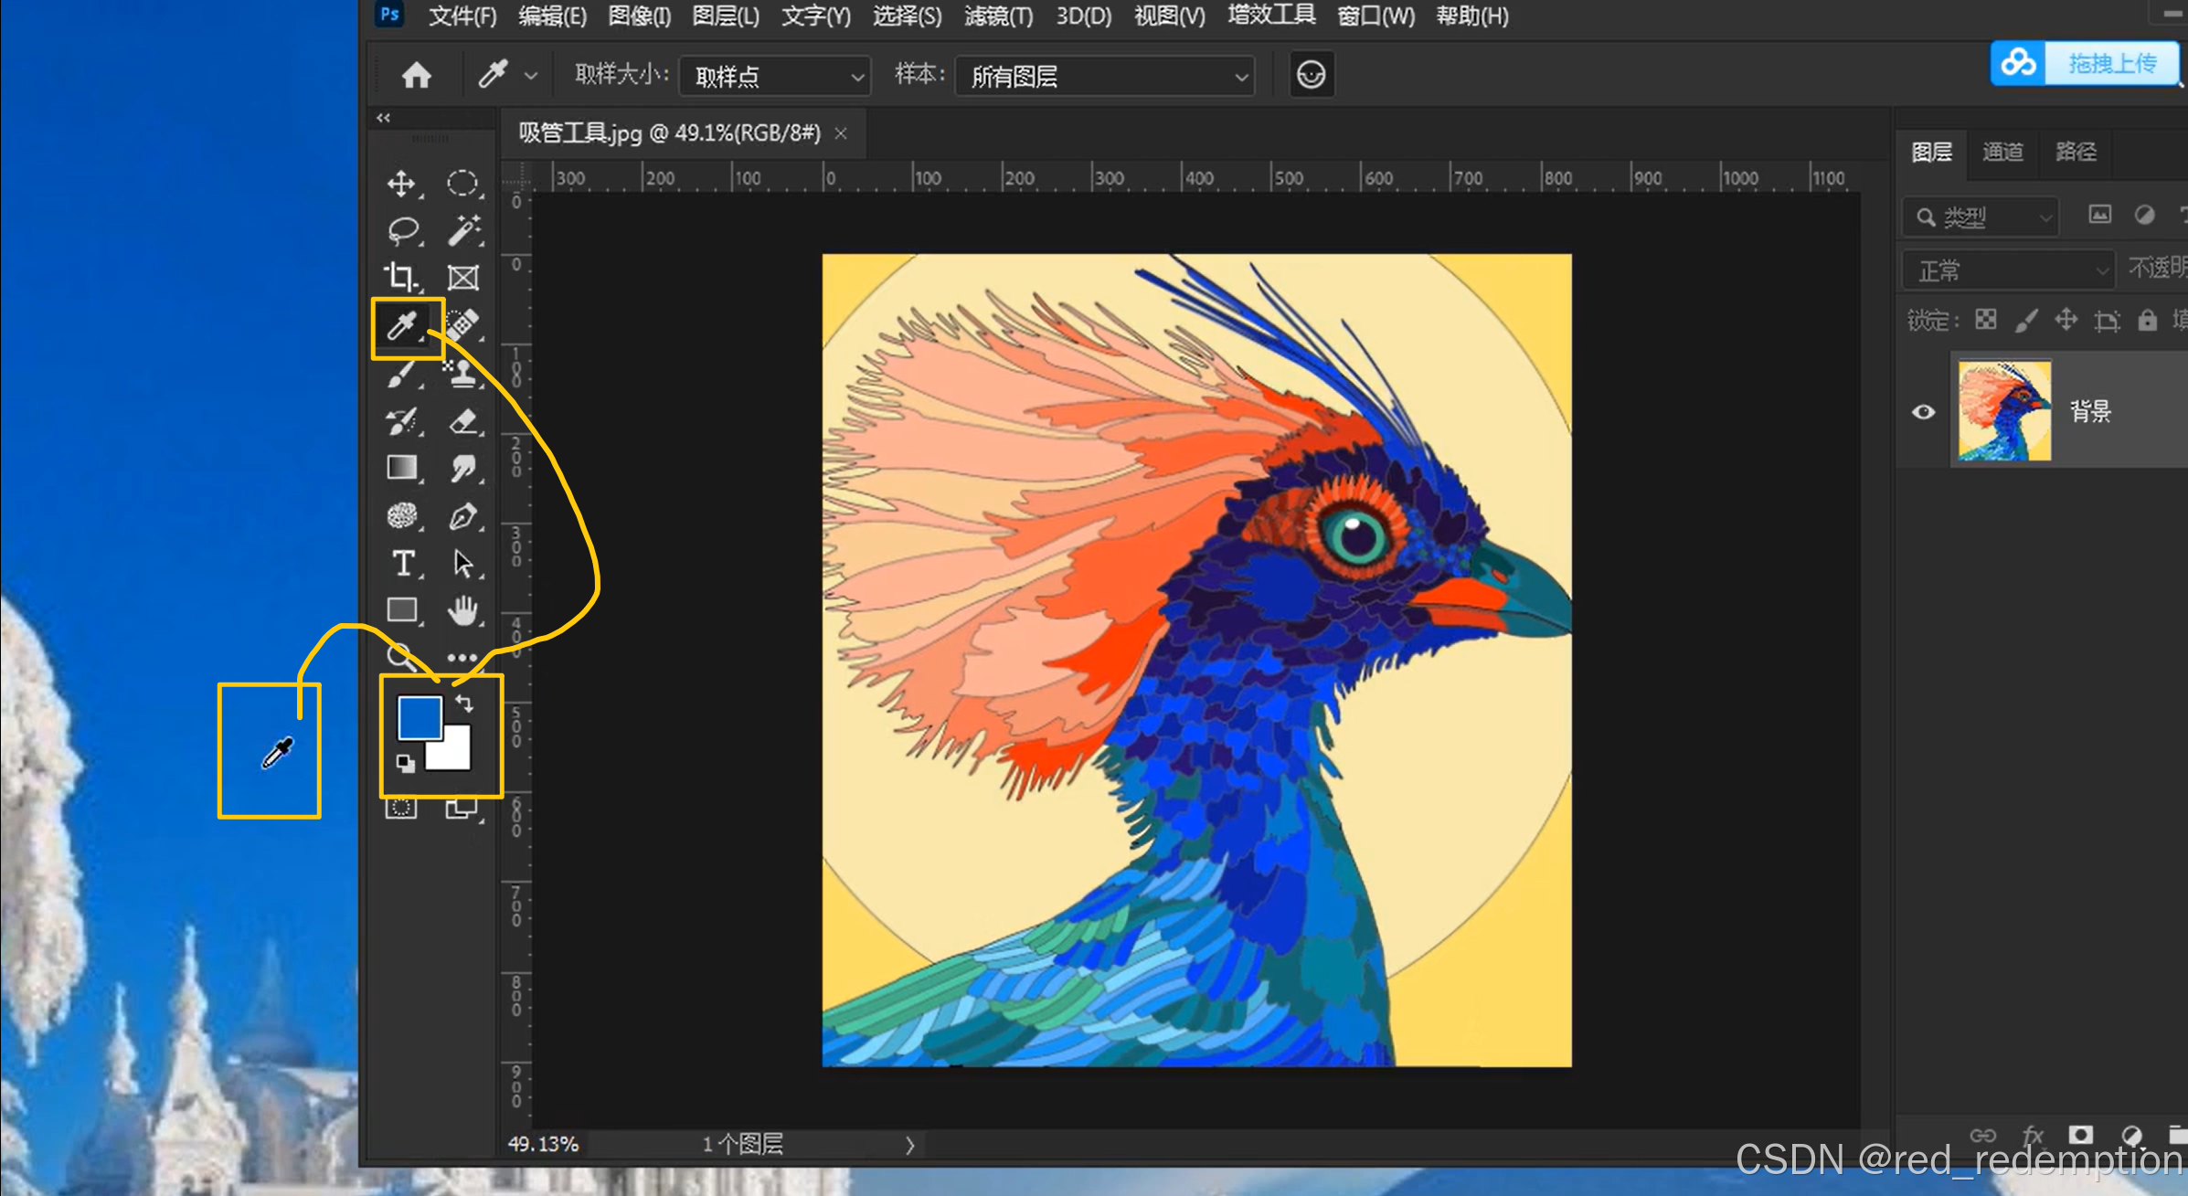This screenshot has height=1196, width=2188.
Task: Toggle lock position icon
Action: (x=2066, y=320)
